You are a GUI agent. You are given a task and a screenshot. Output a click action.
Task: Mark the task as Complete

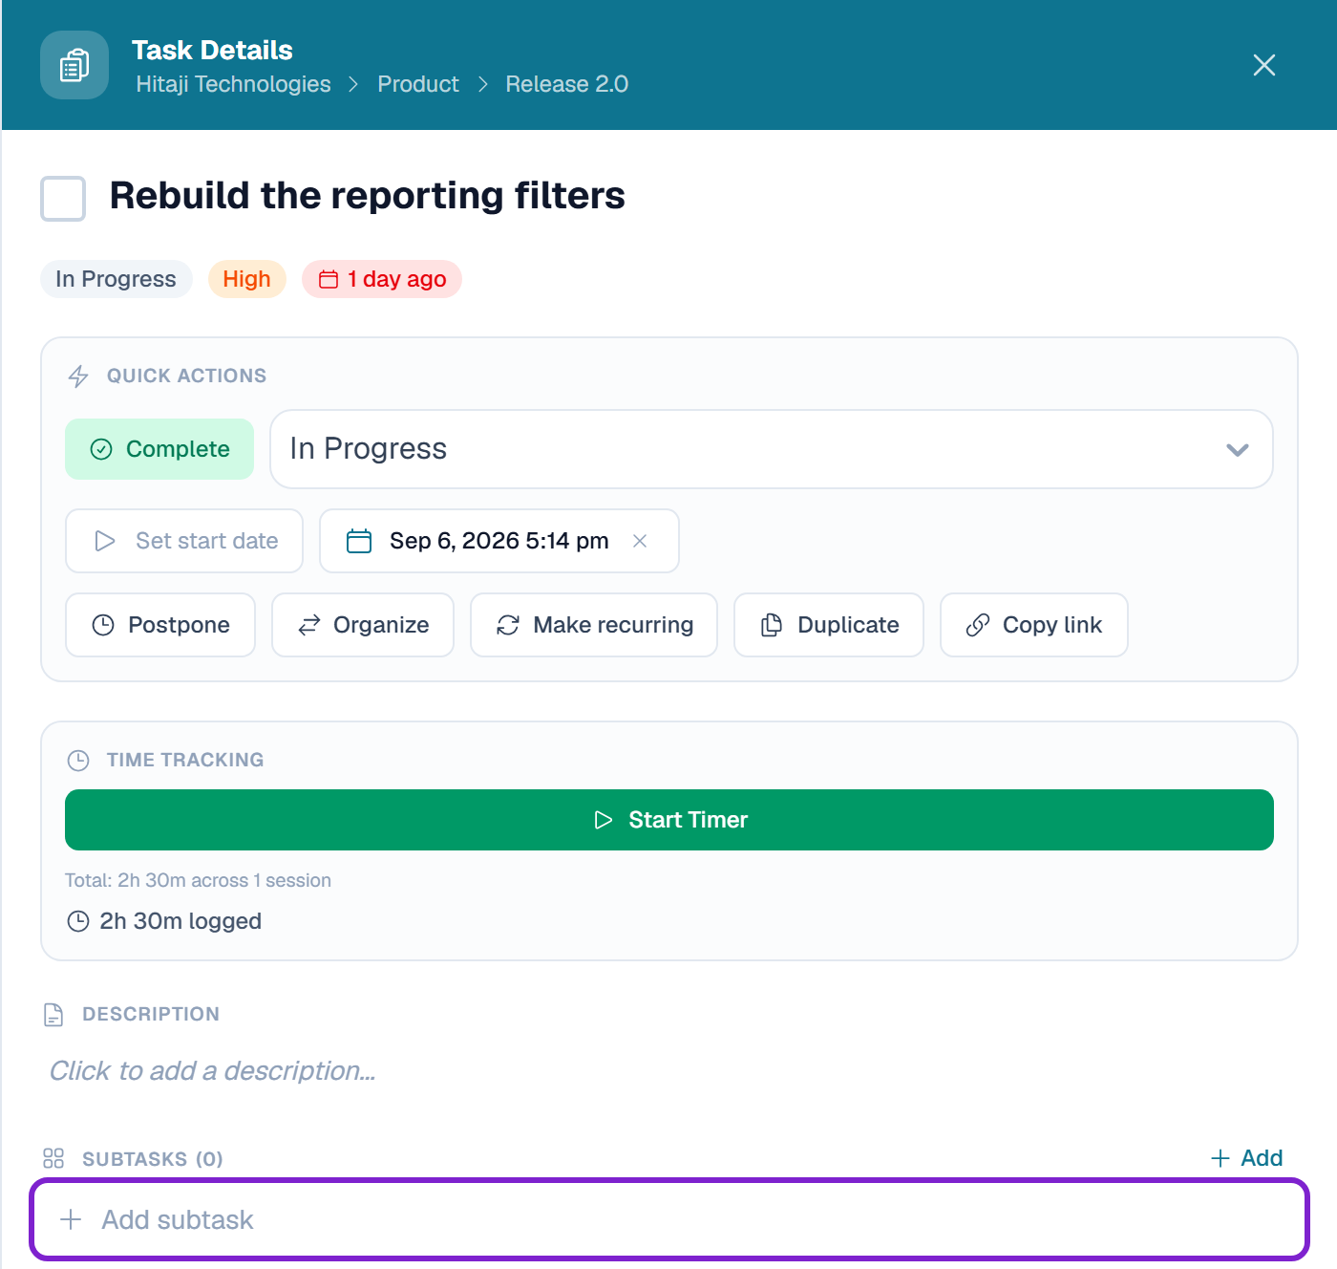tap(159, 449)
